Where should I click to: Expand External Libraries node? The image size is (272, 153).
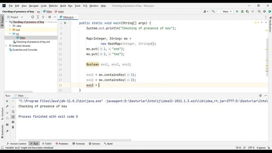[6, 45]
